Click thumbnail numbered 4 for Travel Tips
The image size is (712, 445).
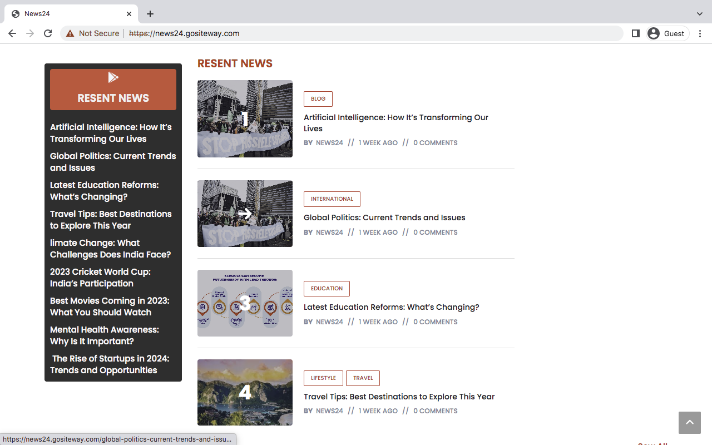(x=245, y=392)
